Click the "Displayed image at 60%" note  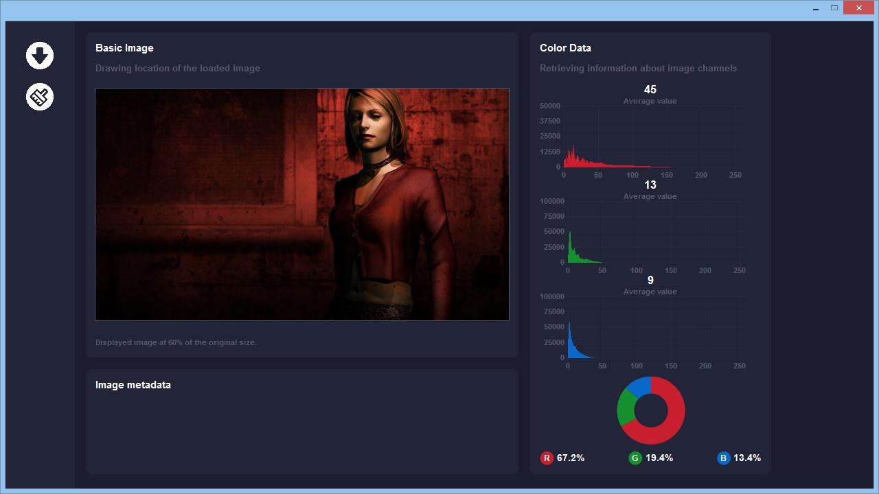point(176,342)
